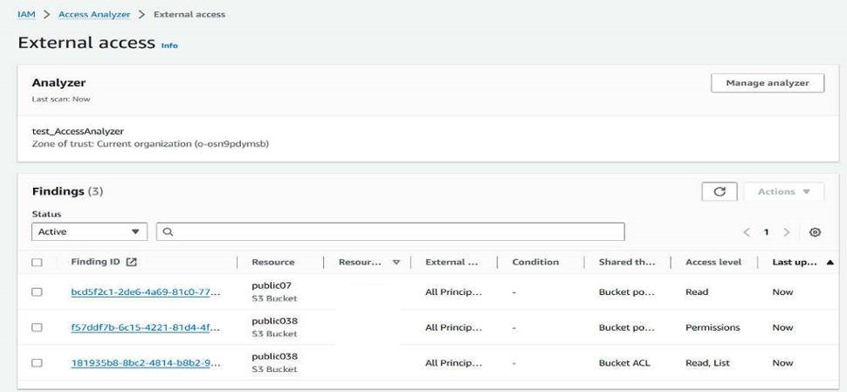Viewport: 847px width, 392px height.
Task: Expand the Actions dropdown menu
Action: pos(783,191)
